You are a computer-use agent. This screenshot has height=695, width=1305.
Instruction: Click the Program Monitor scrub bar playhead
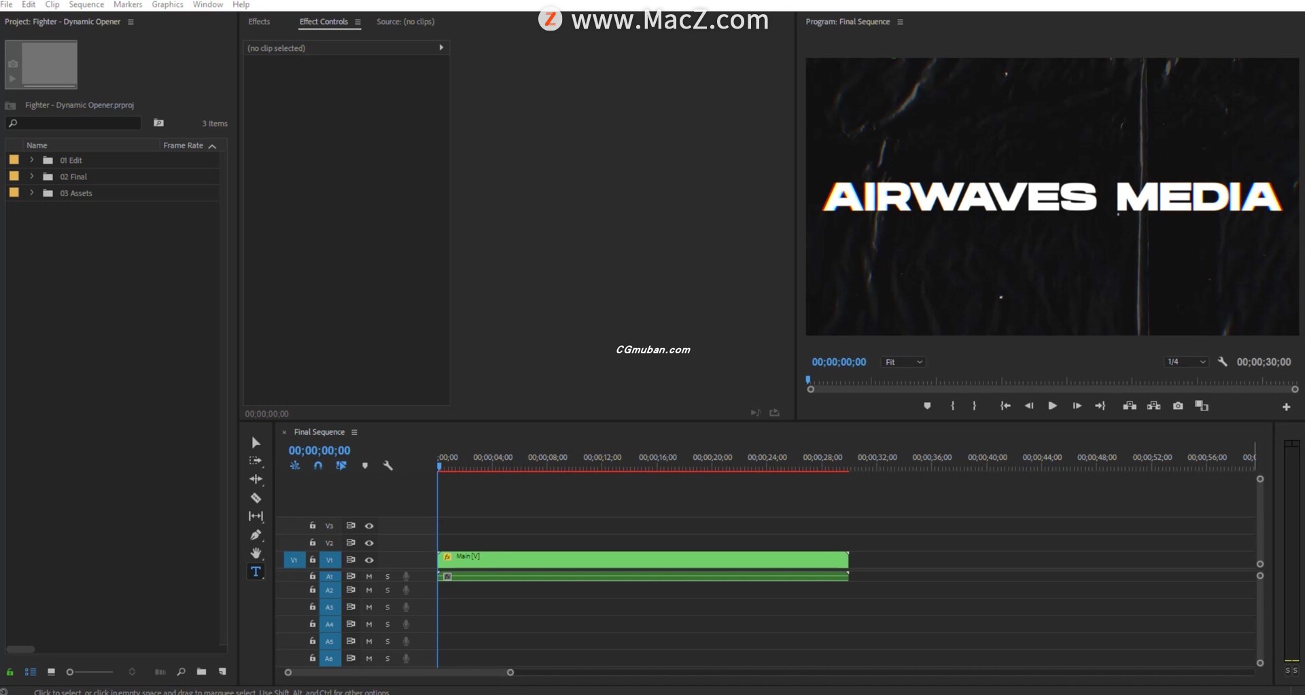pyautogui.click(x=808, y=380)
